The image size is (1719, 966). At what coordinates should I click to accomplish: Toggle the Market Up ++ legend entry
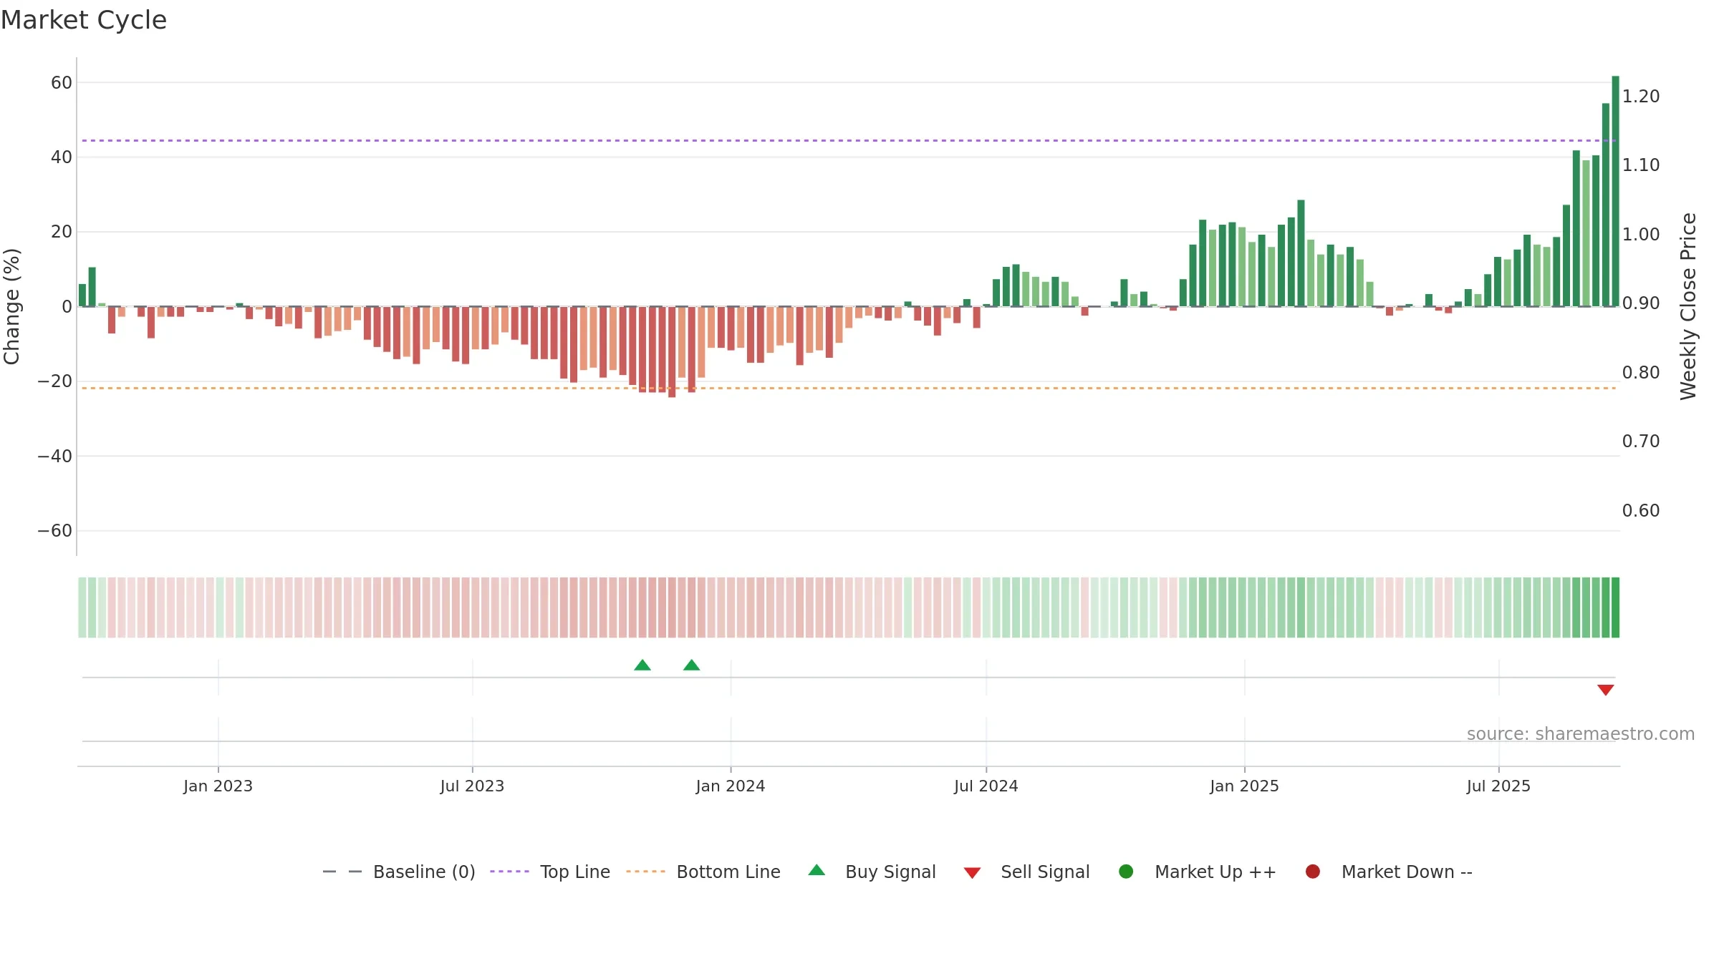click(x=1197, y=872)
